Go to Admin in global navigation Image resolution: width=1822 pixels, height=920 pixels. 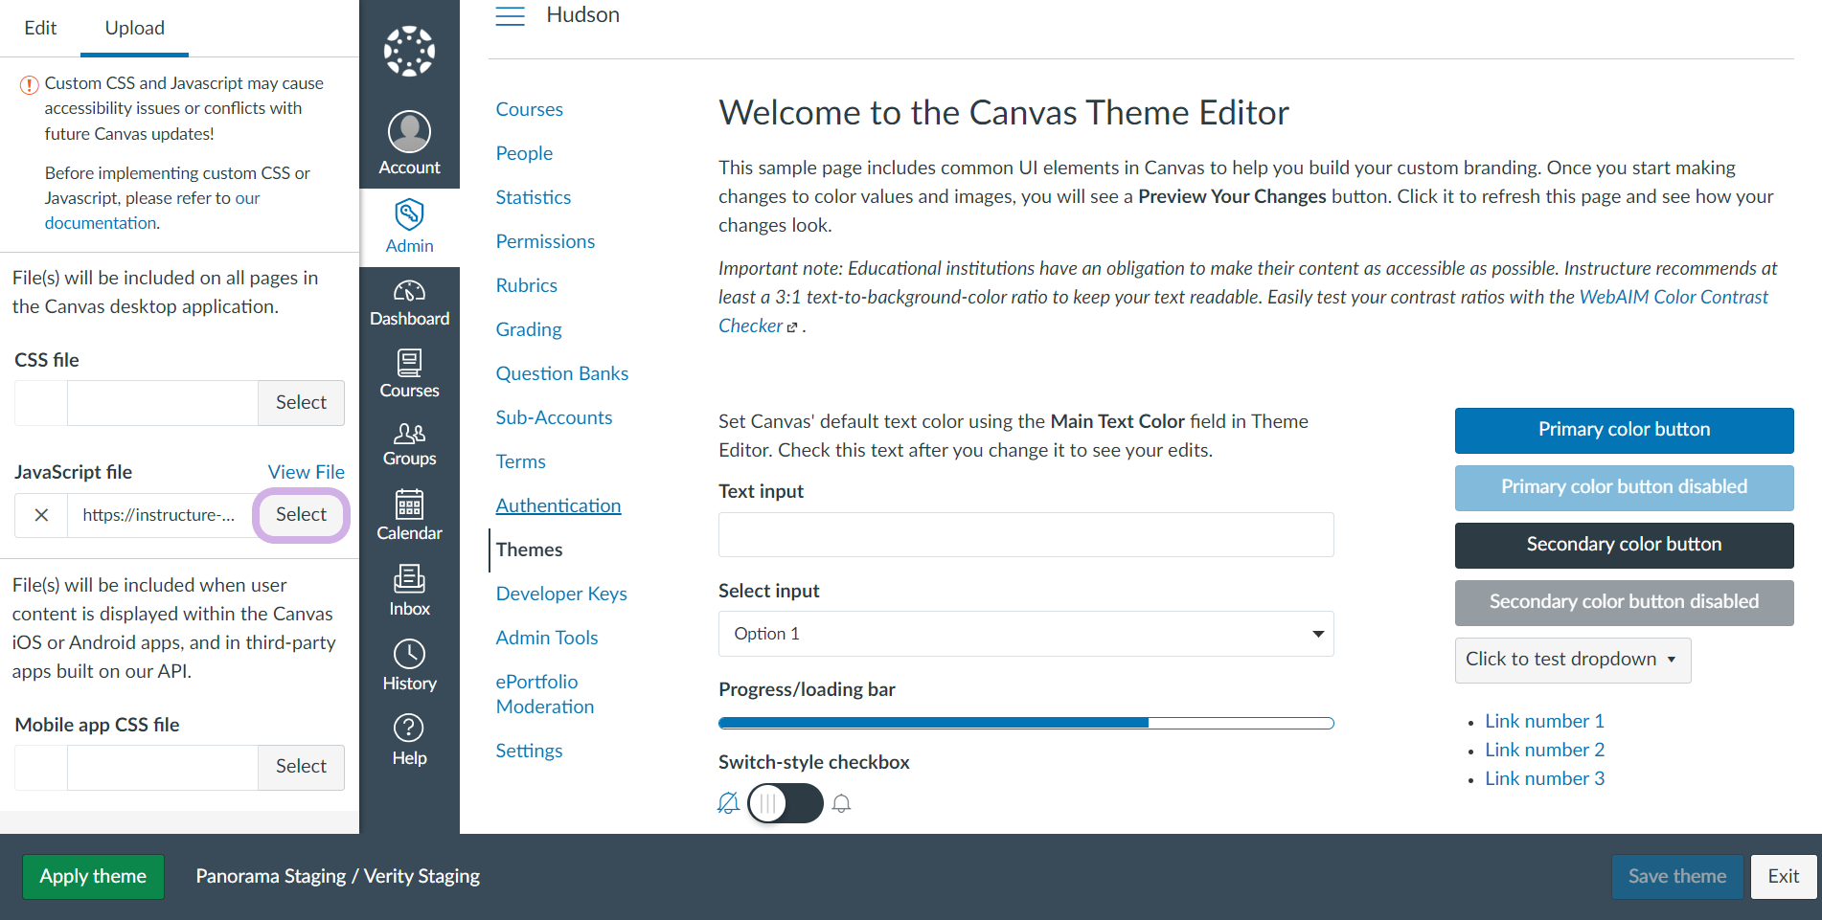[x=409, y=227]
